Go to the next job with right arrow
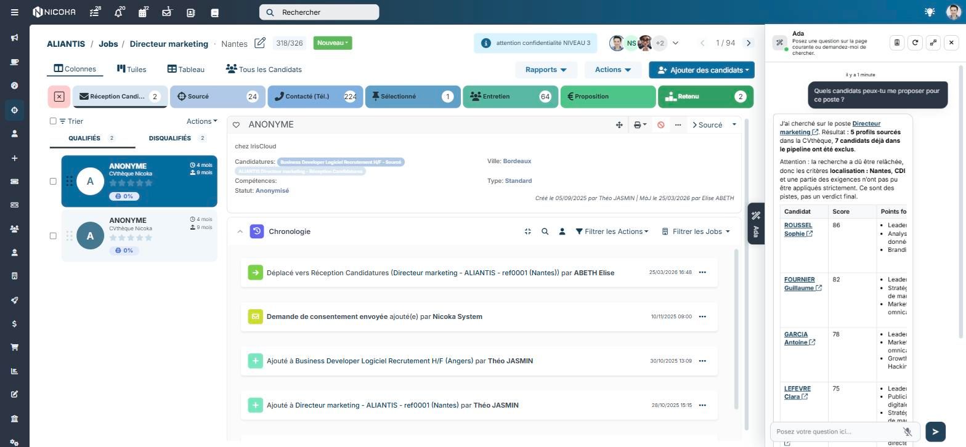Screen dimensions: 966x447 coord(749,43)
